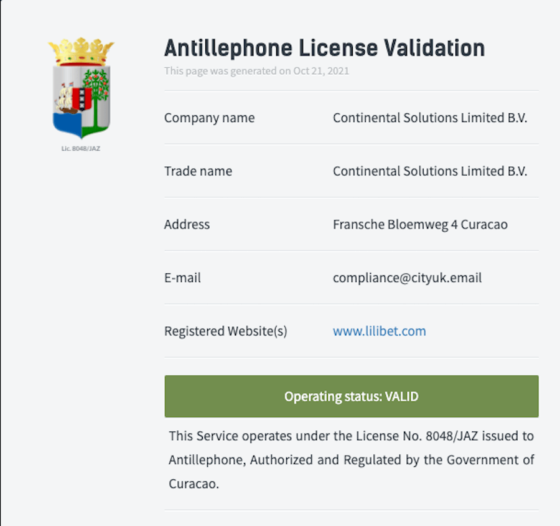Select the Fransche Bloemweg 4 Curacao address

click(420, 225)
